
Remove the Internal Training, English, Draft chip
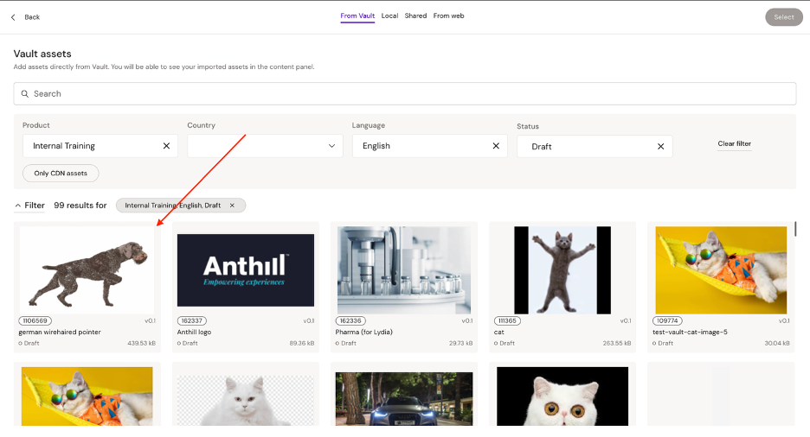pos(232,205)
